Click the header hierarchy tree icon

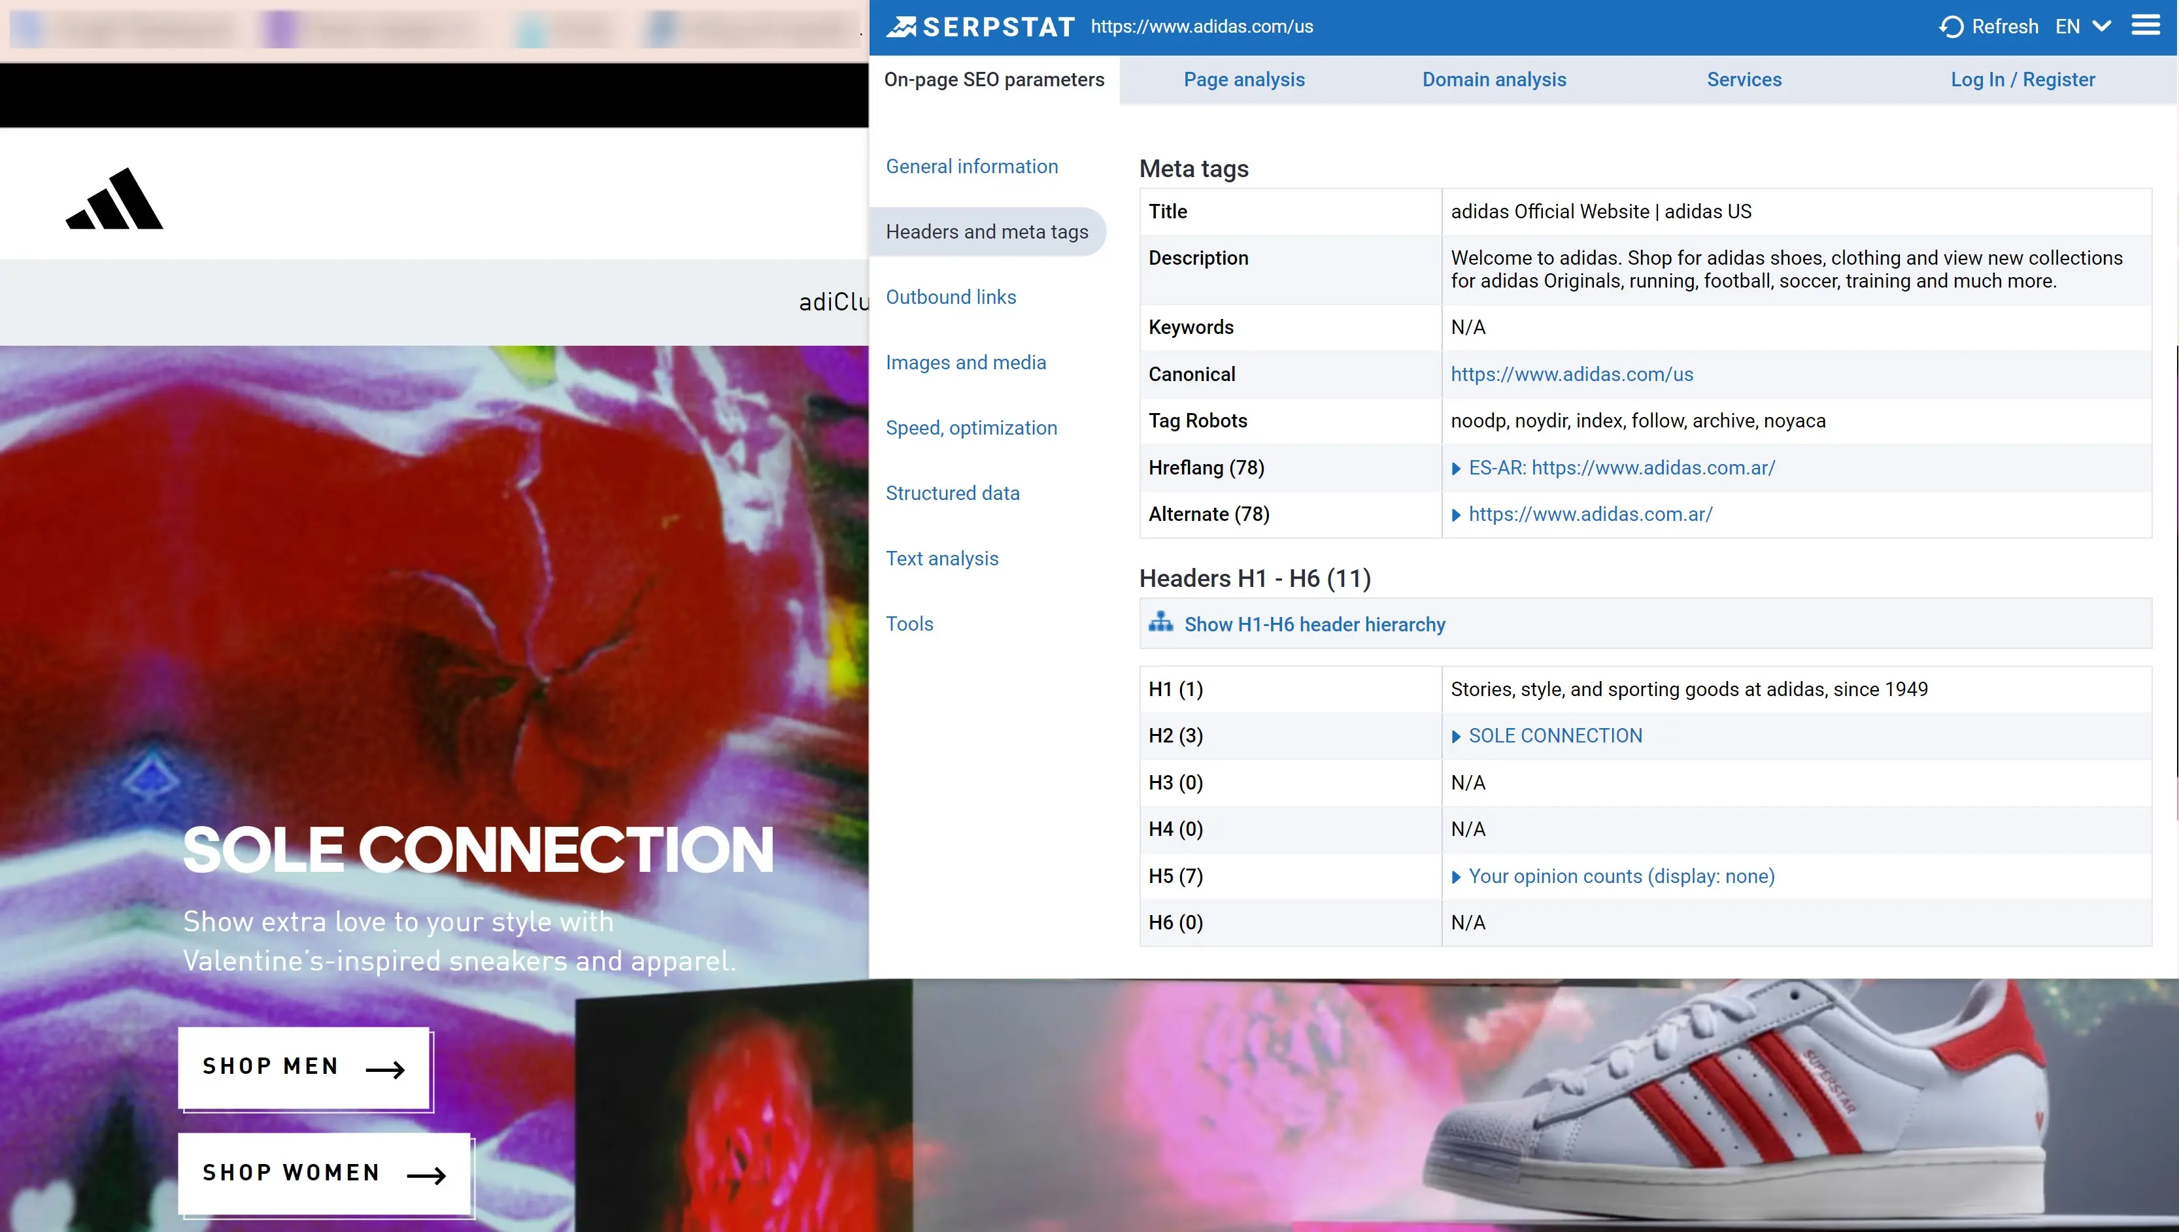pos(1160,623)
